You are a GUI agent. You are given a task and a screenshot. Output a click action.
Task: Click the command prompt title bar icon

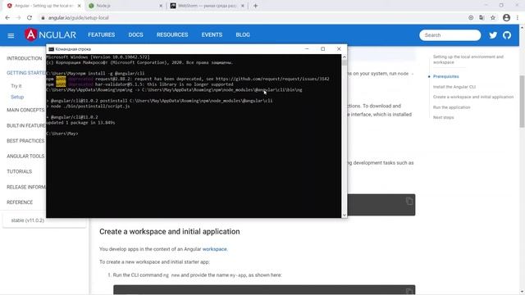click(51, 49)
